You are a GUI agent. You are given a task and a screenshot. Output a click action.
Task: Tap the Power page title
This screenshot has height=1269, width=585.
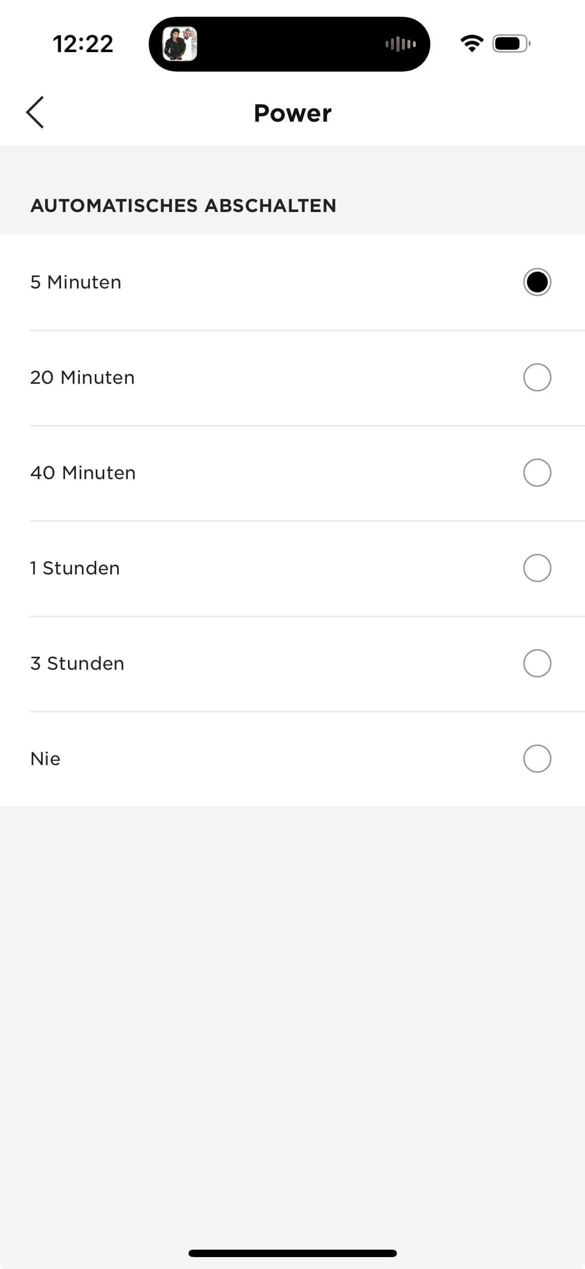pos(292,113)
